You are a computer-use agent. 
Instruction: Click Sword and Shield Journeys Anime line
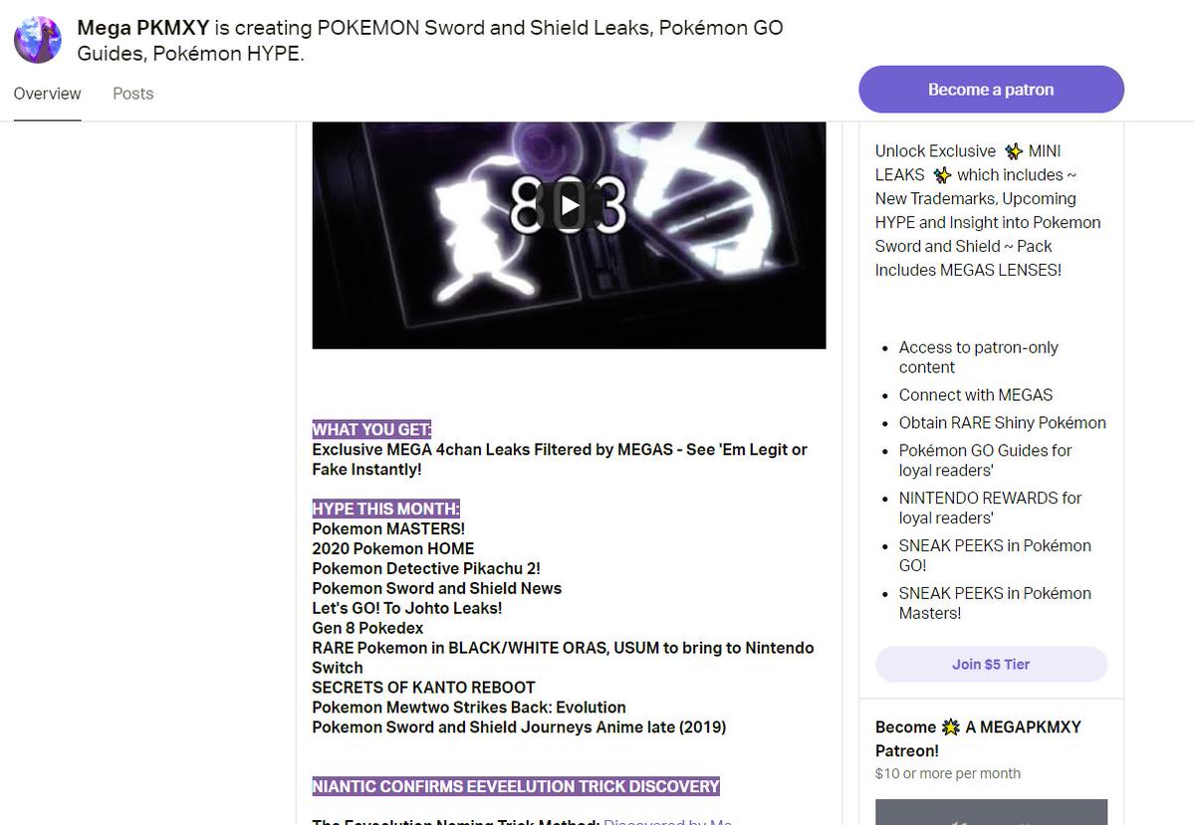(519, 727)
